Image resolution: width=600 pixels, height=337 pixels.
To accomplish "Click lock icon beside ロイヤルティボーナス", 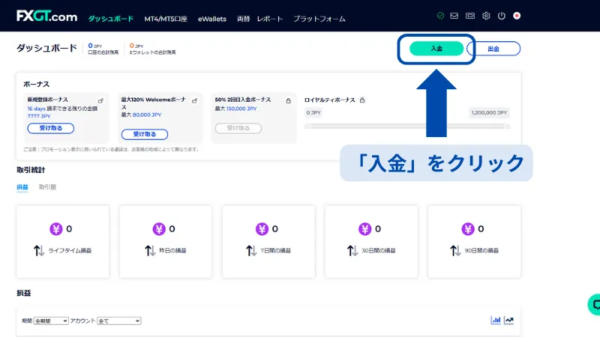I will click(362, 100).
